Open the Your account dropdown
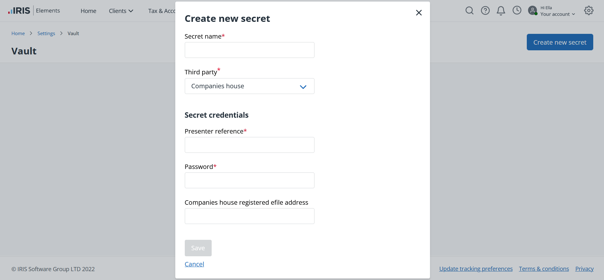This screenshot has height=280, width=604. [x=557, y=14]
